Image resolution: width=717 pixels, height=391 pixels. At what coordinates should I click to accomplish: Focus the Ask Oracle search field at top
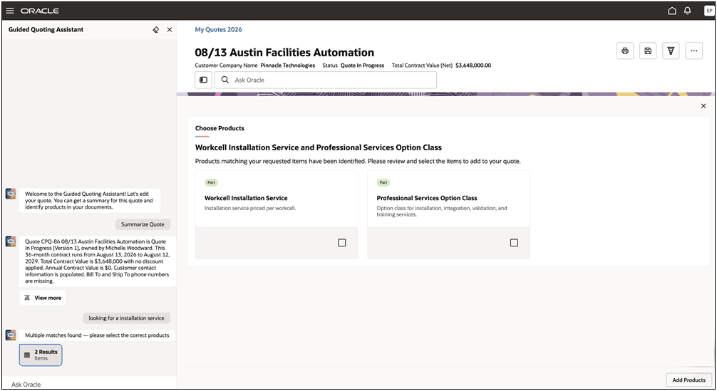coord(326,80)
